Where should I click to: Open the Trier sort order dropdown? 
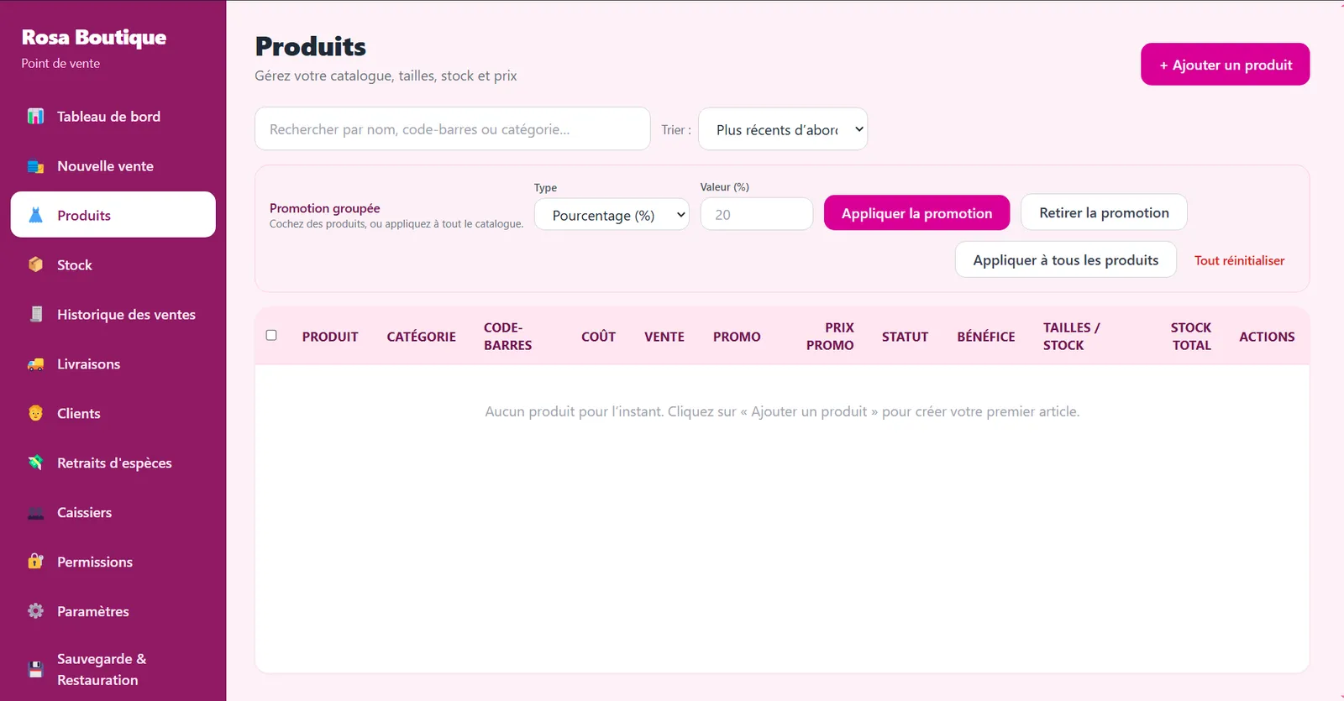783,129
